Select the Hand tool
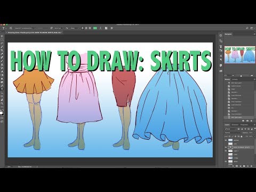 click(2, 100)
